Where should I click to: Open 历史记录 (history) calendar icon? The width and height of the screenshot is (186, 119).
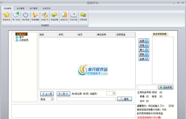[x=74, y=16]
